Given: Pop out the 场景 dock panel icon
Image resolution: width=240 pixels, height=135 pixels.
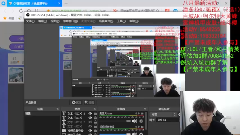Looking at the screenshot, I should [x=58, y=109].
